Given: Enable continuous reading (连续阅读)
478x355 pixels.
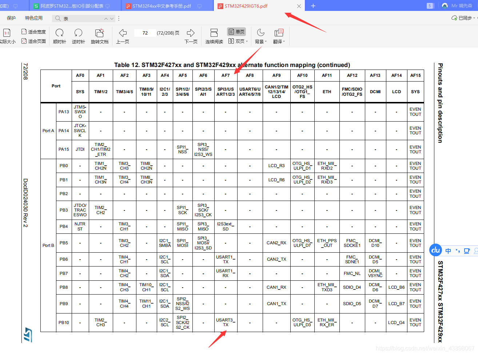Looking at the screenshot, I should [x=214, y=36].
